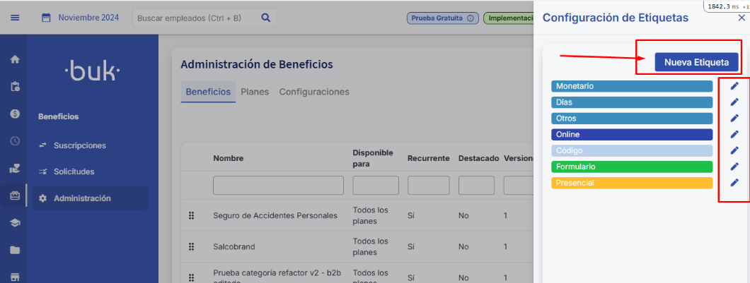Click Seguro de Accidentes Personales name
The height and width of the screenshot is (283, 750).
pos(275,216)
